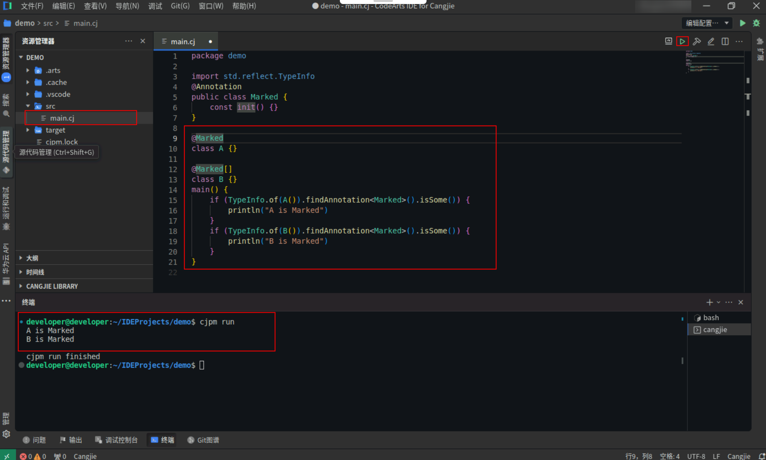Add a new terminal with the plus icon
Viewport: 766px width, 460px height.
pos(709,302)
